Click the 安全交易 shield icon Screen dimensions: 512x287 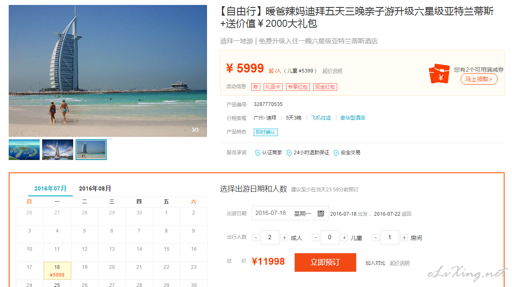pos(336,153)
